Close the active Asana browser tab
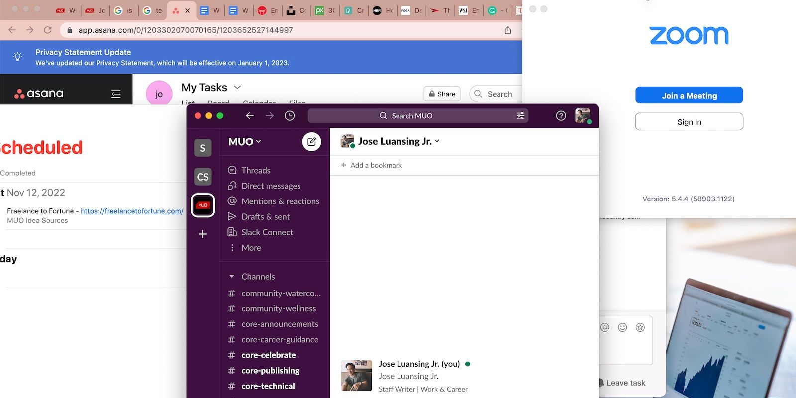Image resolution: width=796 pixels, height=398 pixels. point(187,10)
